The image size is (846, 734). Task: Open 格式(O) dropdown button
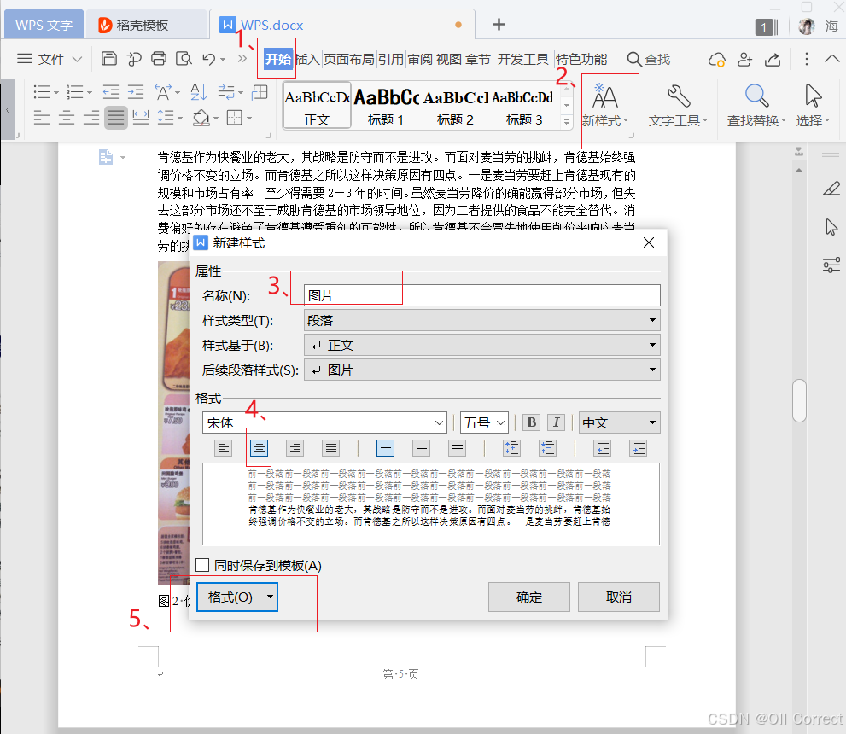click(237, 597)
